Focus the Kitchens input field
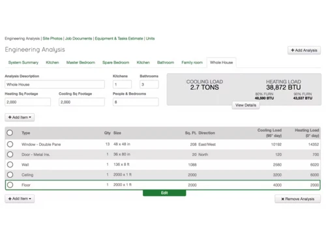Viewport: 326px width, 245px height. click(122, 84)
